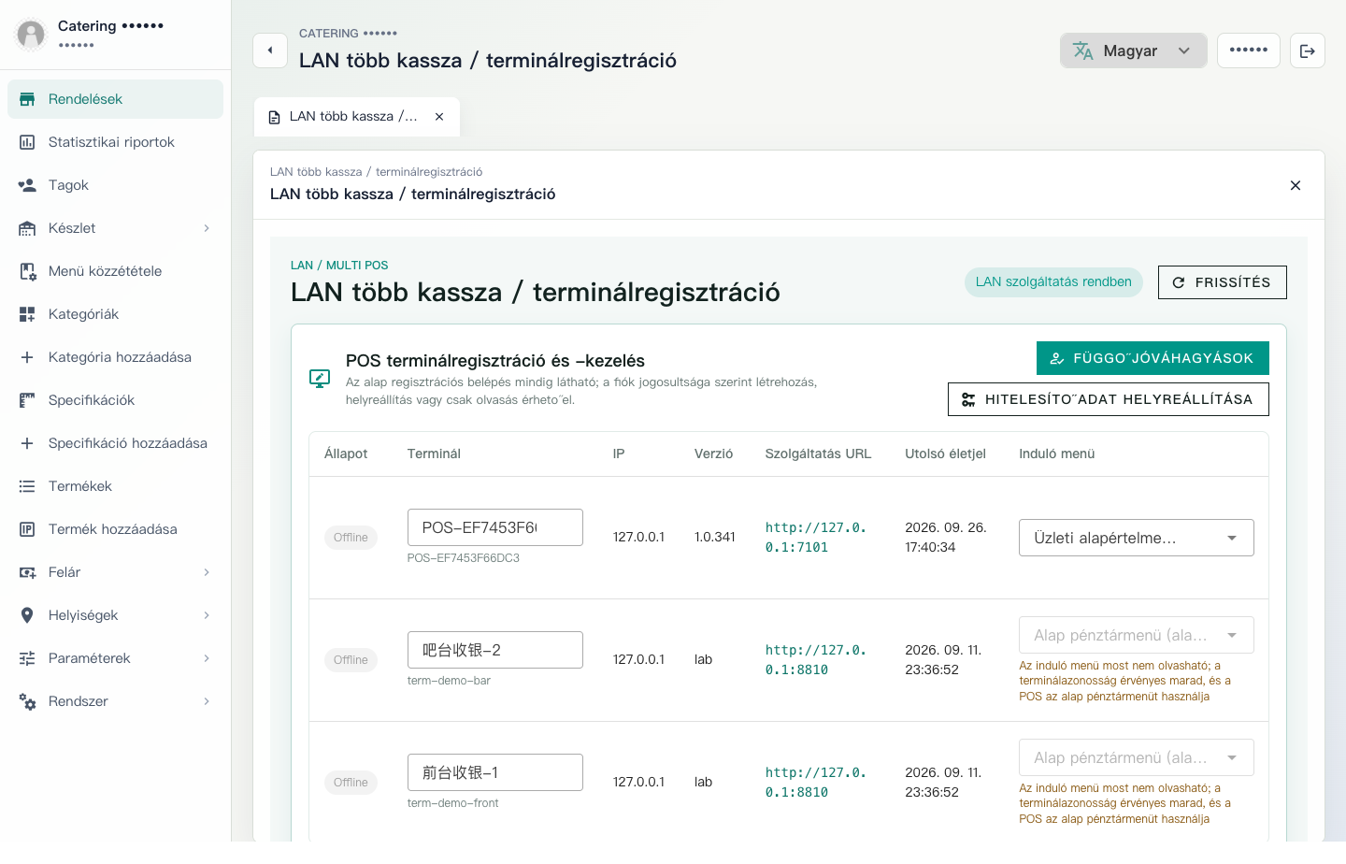Edit the 前台收银-1 terminal name field

(495, 772)
